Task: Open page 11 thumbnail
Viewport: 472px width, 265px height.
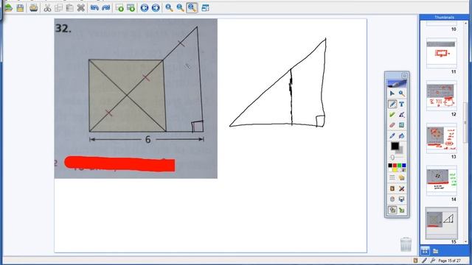Action: coord(441,54)
